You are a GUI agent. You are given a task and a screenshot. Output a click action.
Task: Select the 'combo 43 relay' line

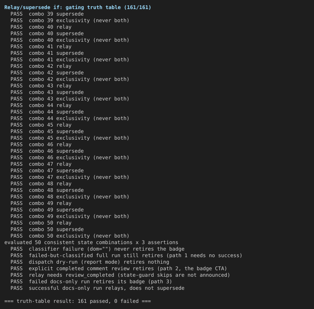41,86
